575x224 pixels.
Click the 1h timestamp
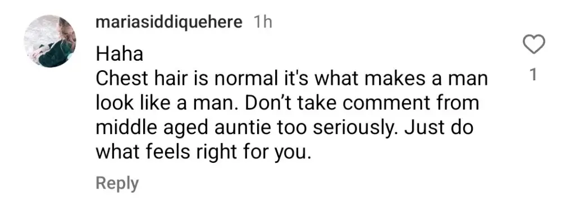click(263, 22)
